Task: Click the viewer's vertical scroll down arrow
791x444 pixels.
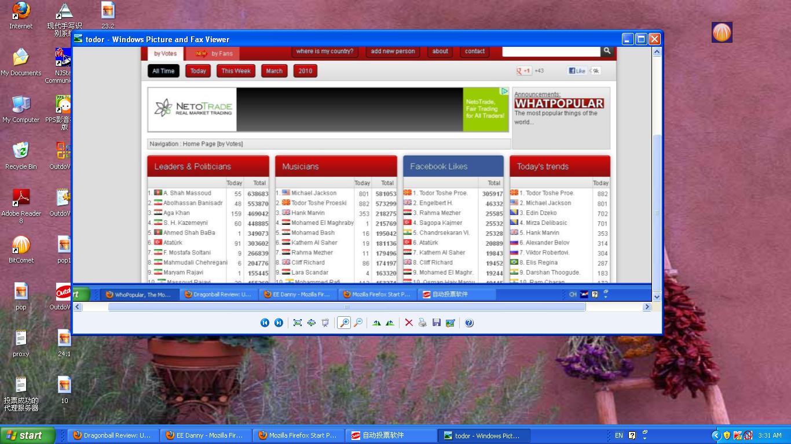Action: (x=657, y=297)
